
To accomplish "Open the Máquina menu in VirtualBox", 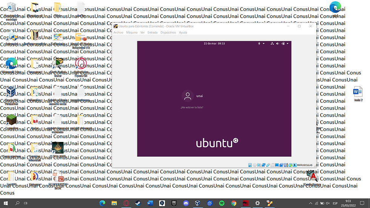I will pos(132,32).
